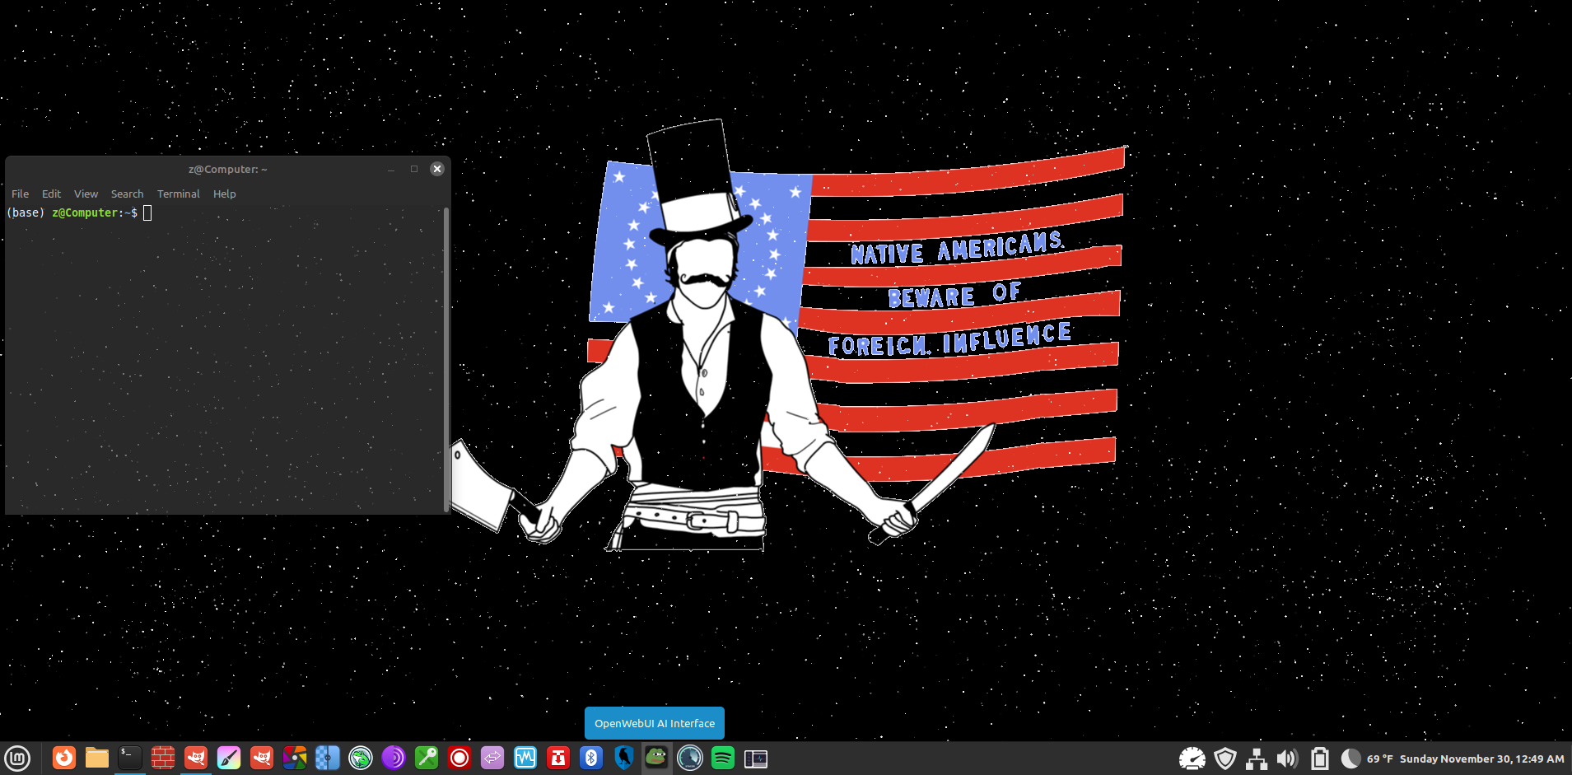Launch the blue raven shield app icon

[624, 758]
